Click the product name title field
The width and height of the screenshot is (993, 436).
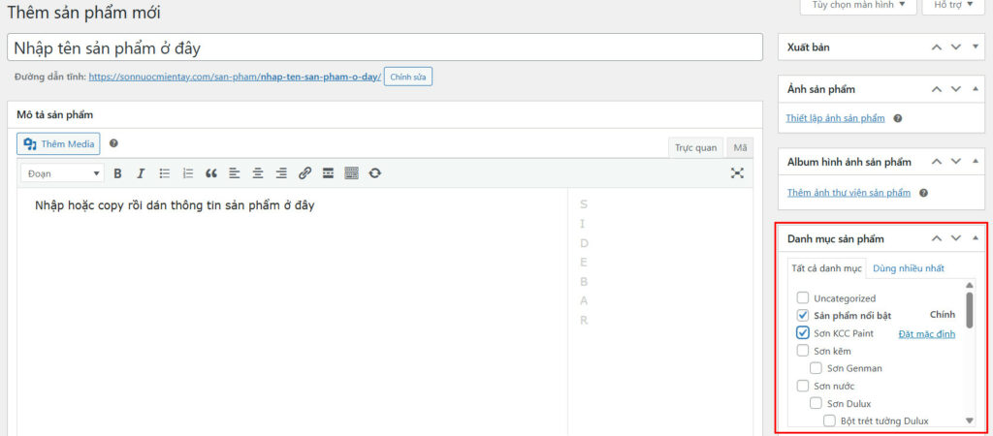384,47
